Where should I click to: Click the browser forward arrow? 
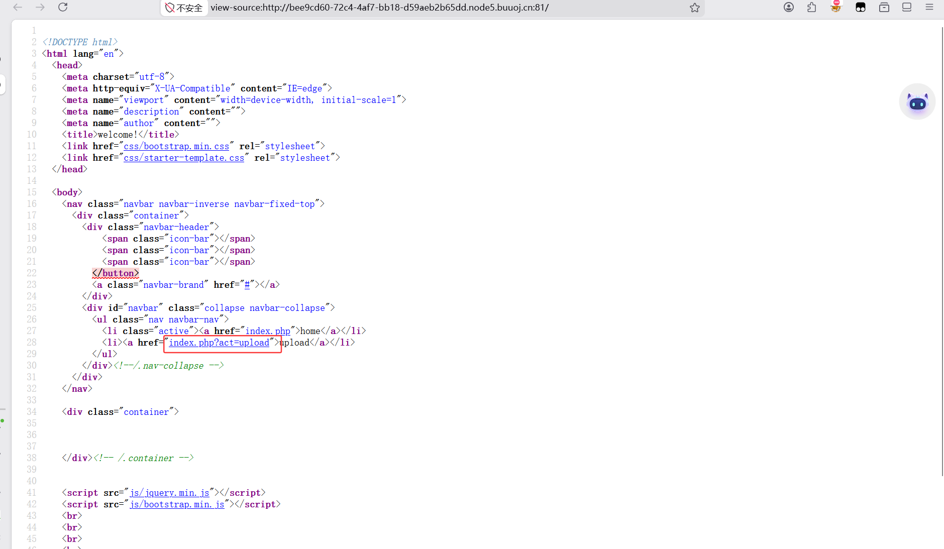click(40, 7)
